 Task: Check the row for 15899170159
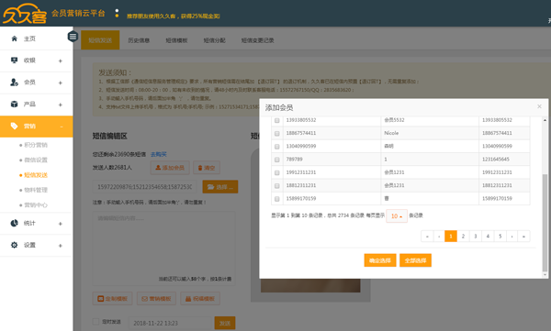click(x=277, y=199)
